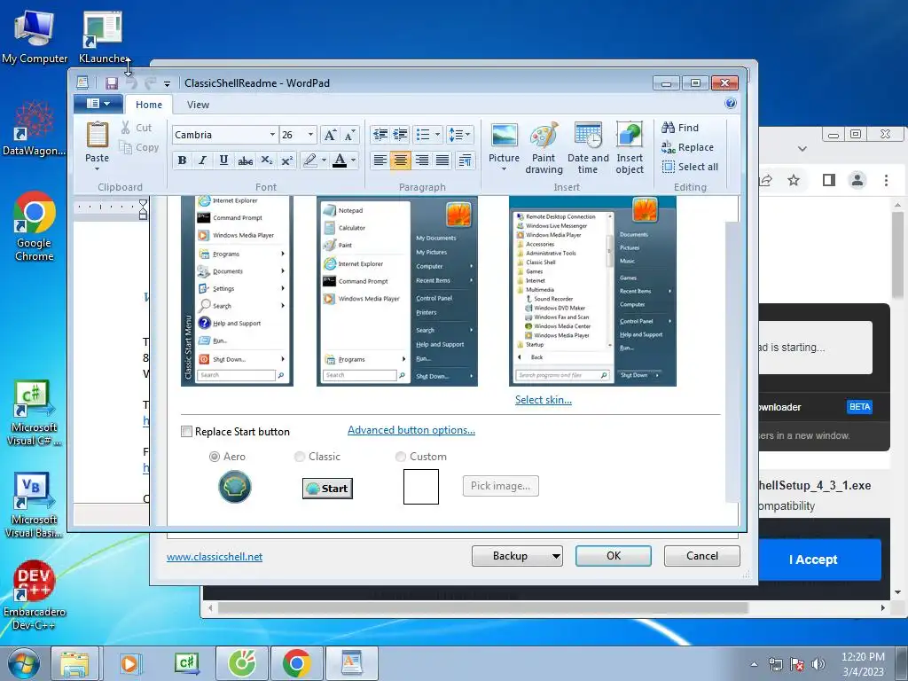Open WordPad Help icon
The image size is (908, 681).
pos(731,103)
